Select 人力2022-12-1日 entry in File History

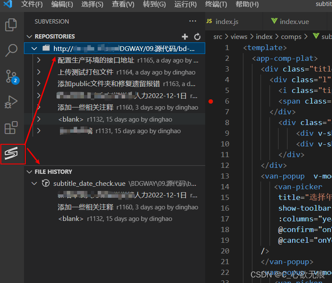(114, 195)
